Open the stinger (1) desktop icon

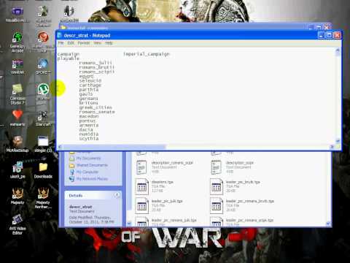43,145
